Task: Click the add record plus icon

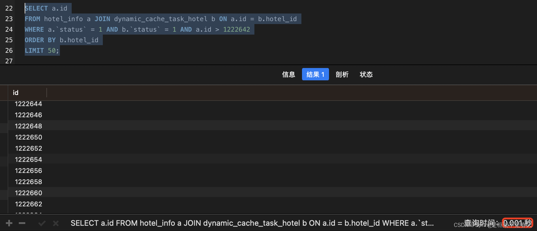Action: pyautogui.click(x=9, y=223)
